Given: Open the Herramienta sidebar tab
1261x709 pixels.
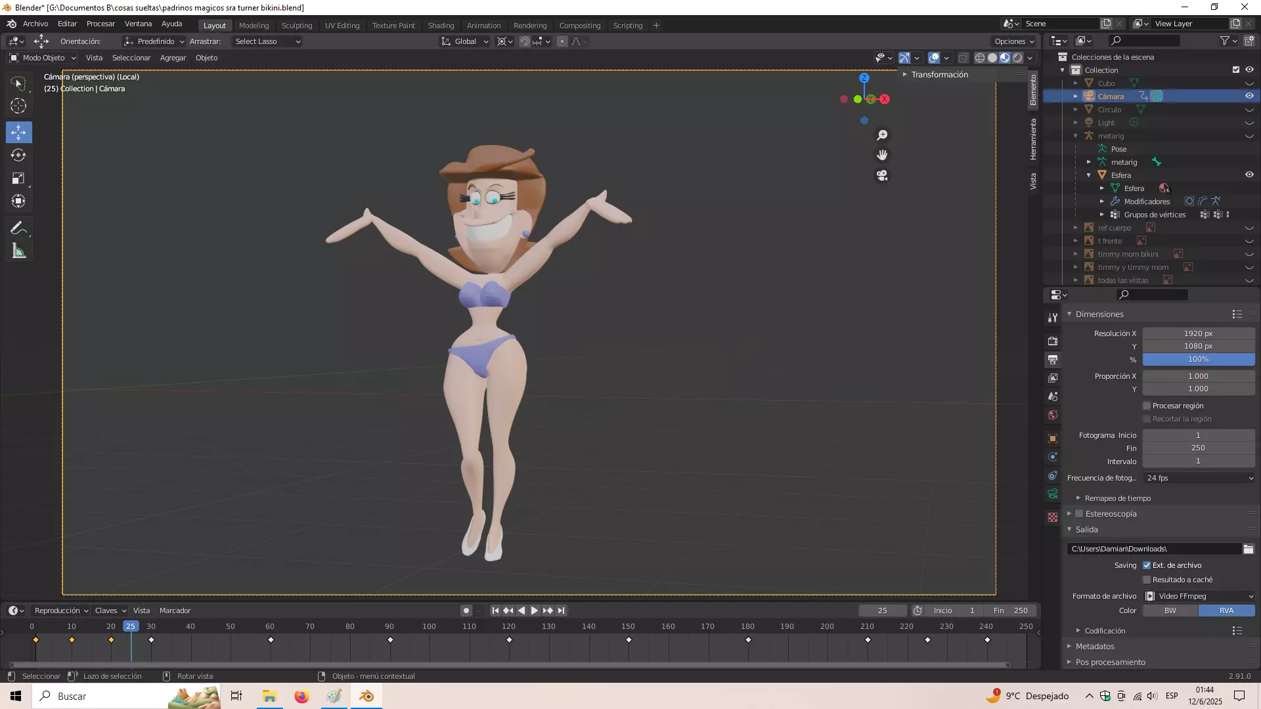Looking at the screenshot, I should click(x=1033, y=139).
